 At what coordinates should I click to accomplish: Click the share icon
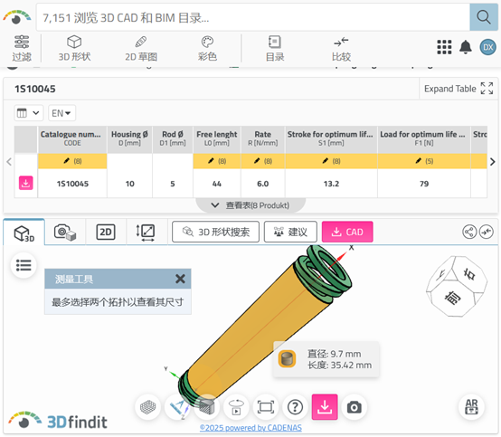469,232
